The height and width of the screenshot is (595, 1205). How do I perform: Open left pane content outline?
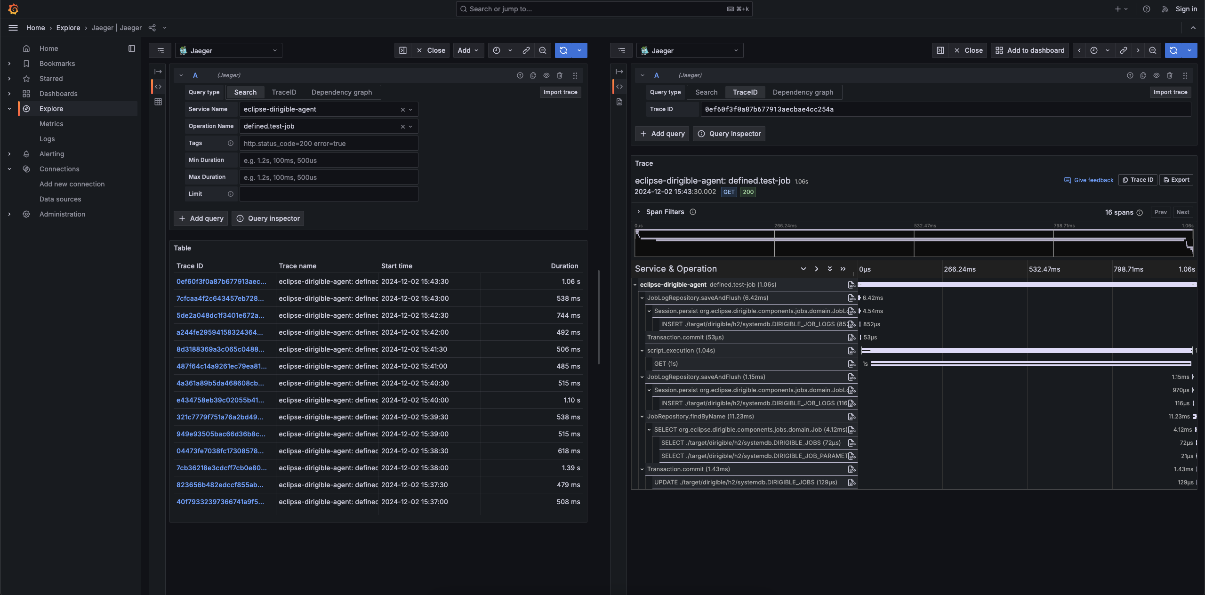[x=161, y=50]
